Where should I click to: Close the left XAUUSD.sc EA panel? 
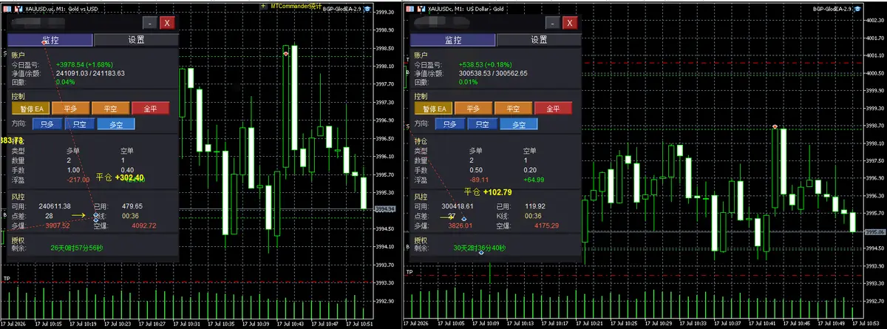click(168, 23)
